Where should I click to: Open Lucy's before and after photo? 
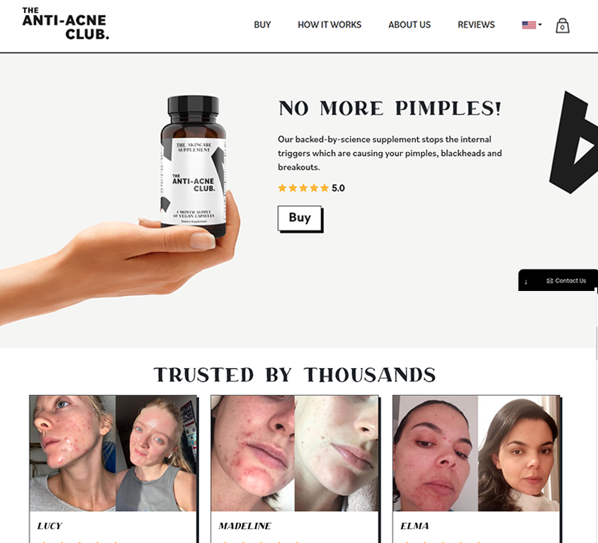point(113,453)
